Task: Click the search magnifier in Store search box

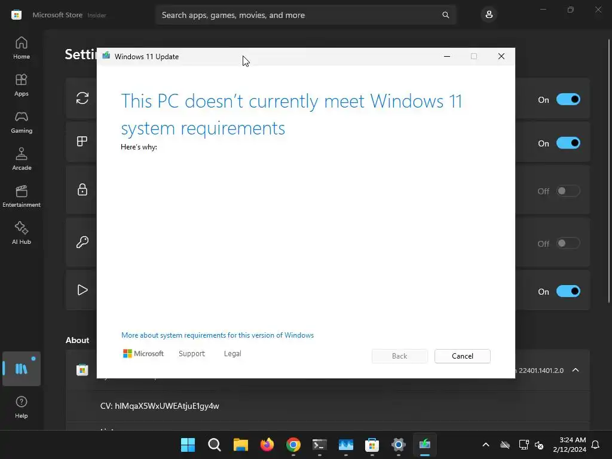Action: (445, 15)
